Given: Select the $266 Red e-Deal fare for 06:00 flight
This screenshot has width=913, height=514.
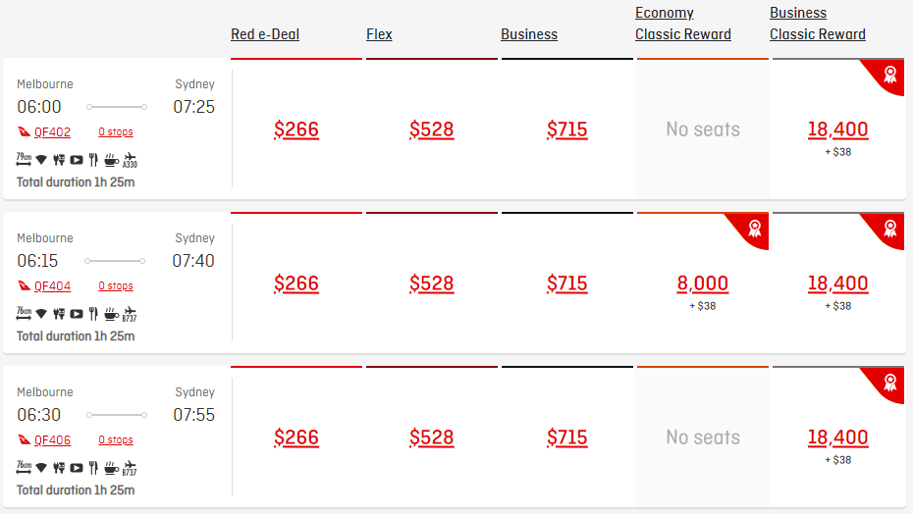Looking at the screenshot, I should (296, 129).
